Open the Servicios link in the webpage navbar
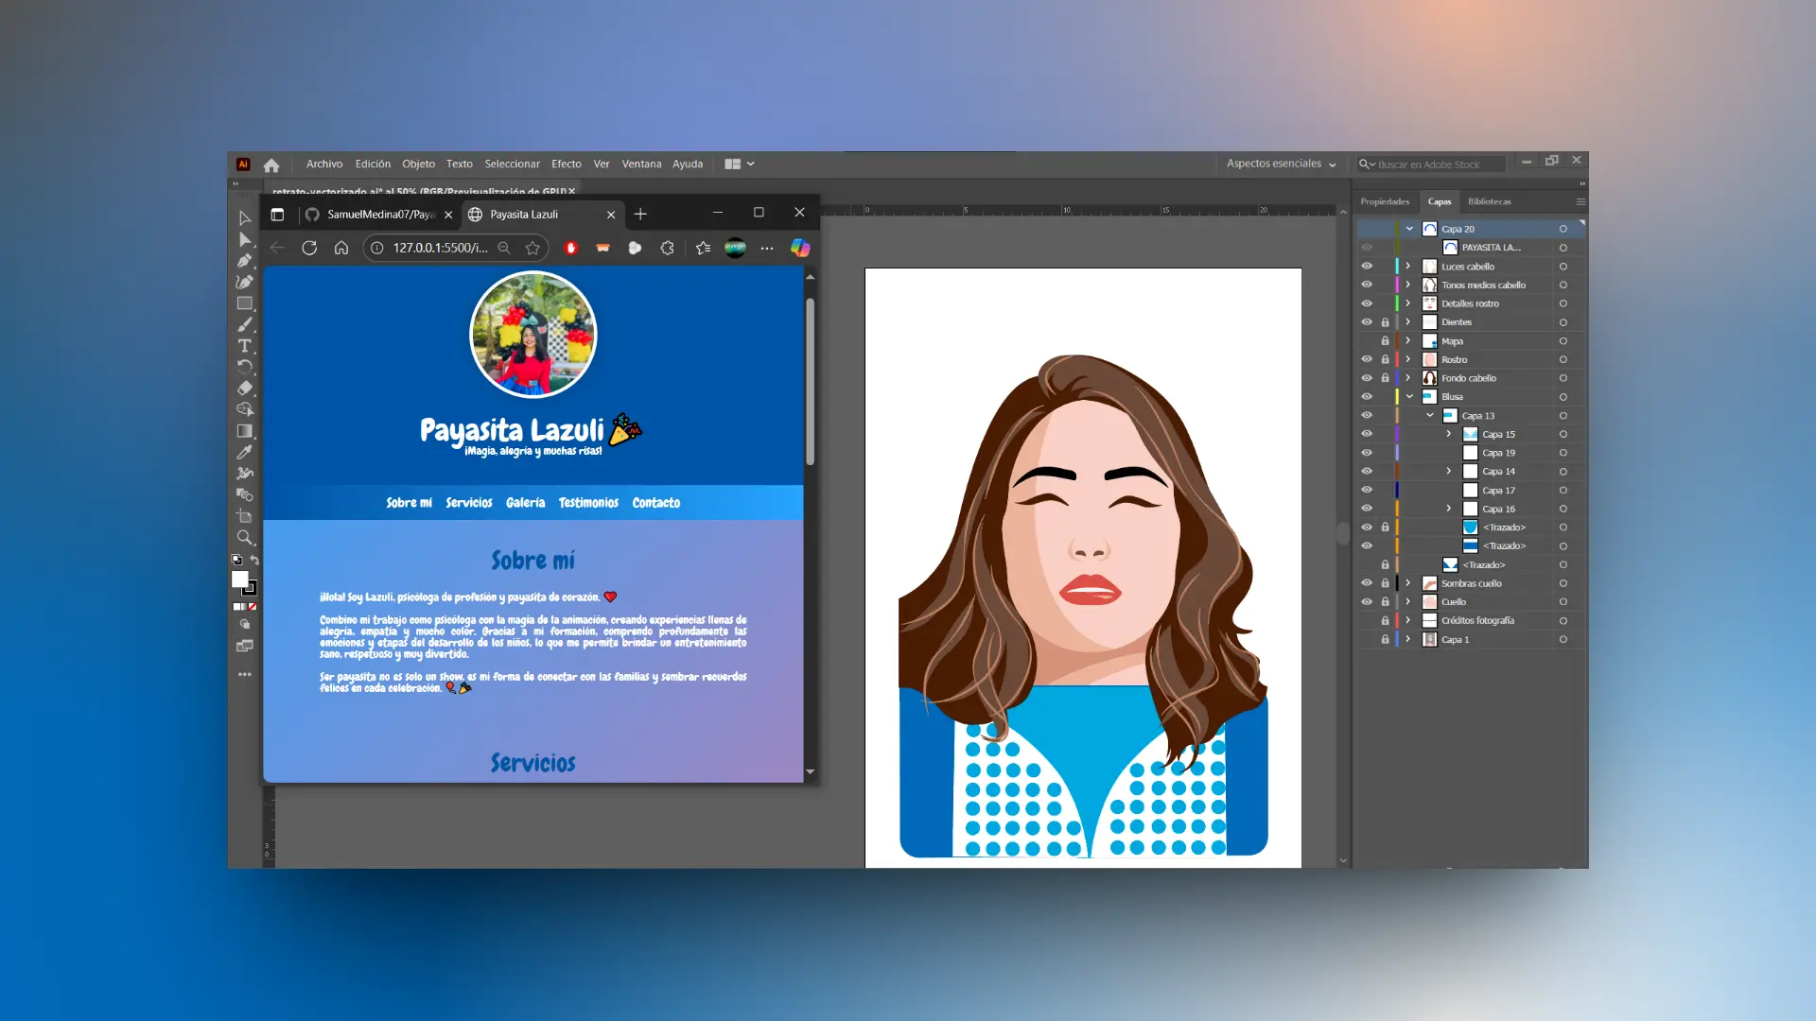Image resolution: width=1816 pixels, height=1021 pixels. [468, 502]
